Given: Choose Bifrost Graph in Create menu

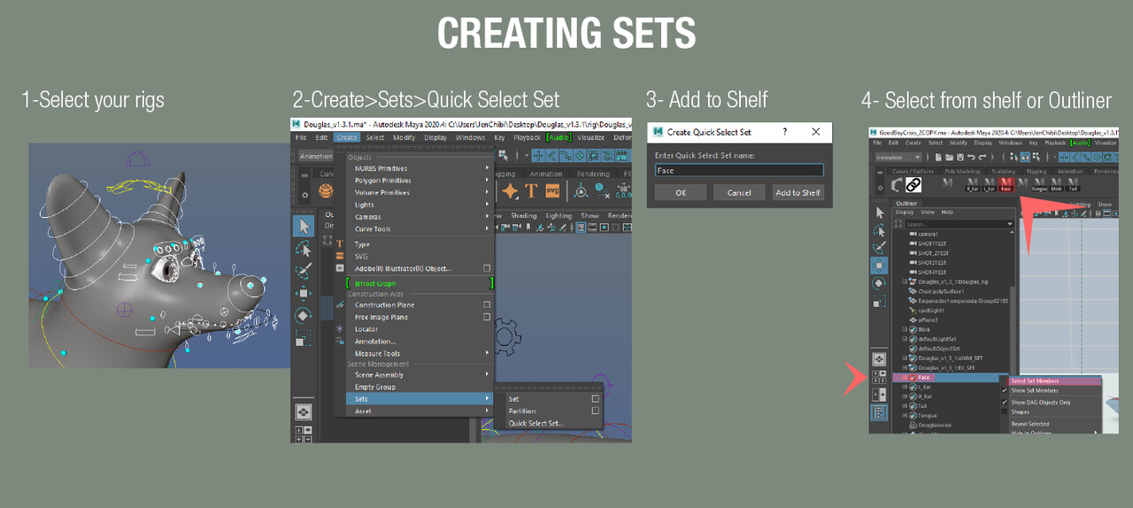Looking at the screenshot, I should 420,283.
